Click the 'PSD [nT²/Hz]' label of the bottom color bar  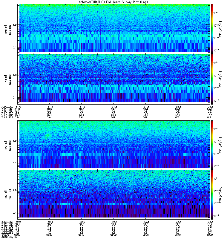click(220, 195)
